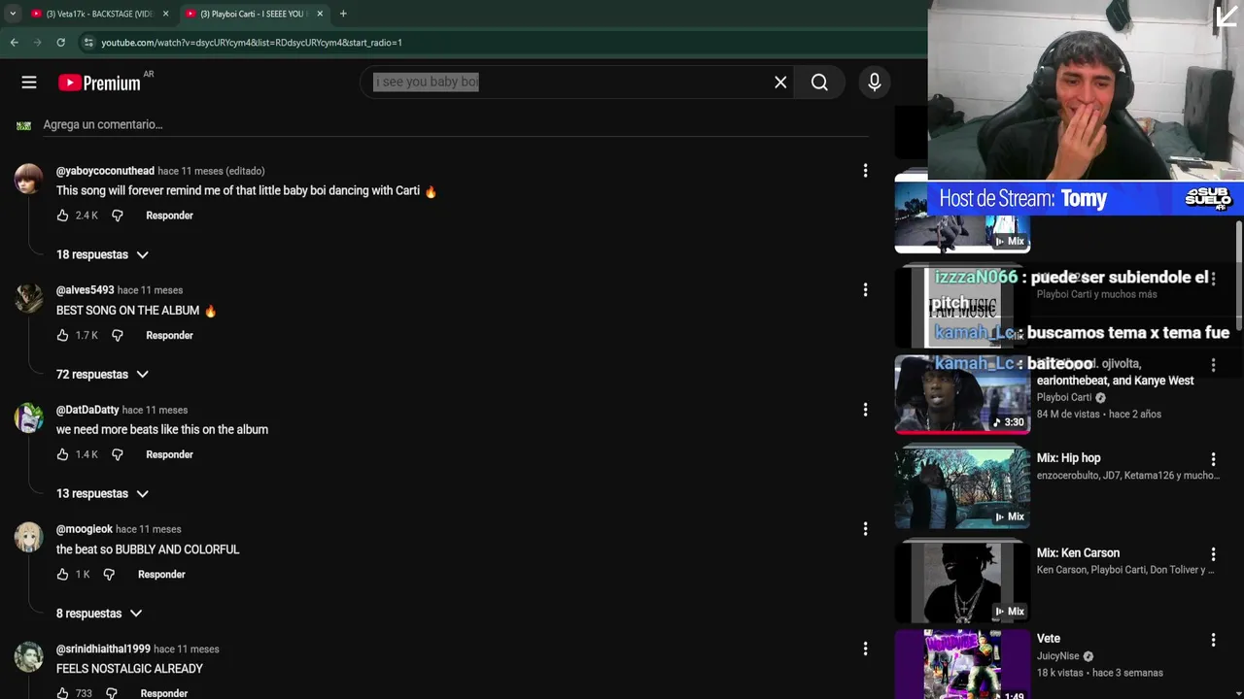This screenshot has width=1244, height=699.
Task: Click Responder under @alves5493 comment
Action: [x=169, y=336]
